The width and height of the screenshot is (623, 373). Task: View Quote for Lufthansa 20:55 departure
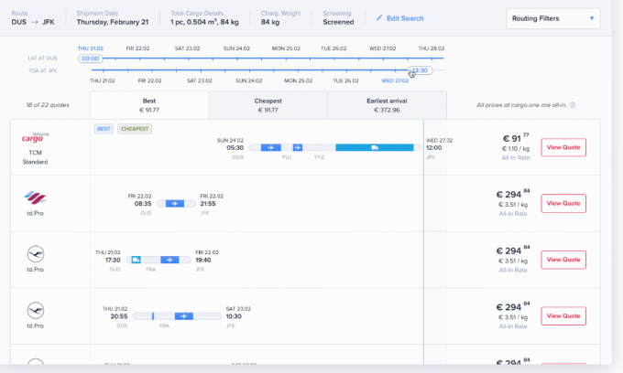pyautogui.click(x=563, y=316)
